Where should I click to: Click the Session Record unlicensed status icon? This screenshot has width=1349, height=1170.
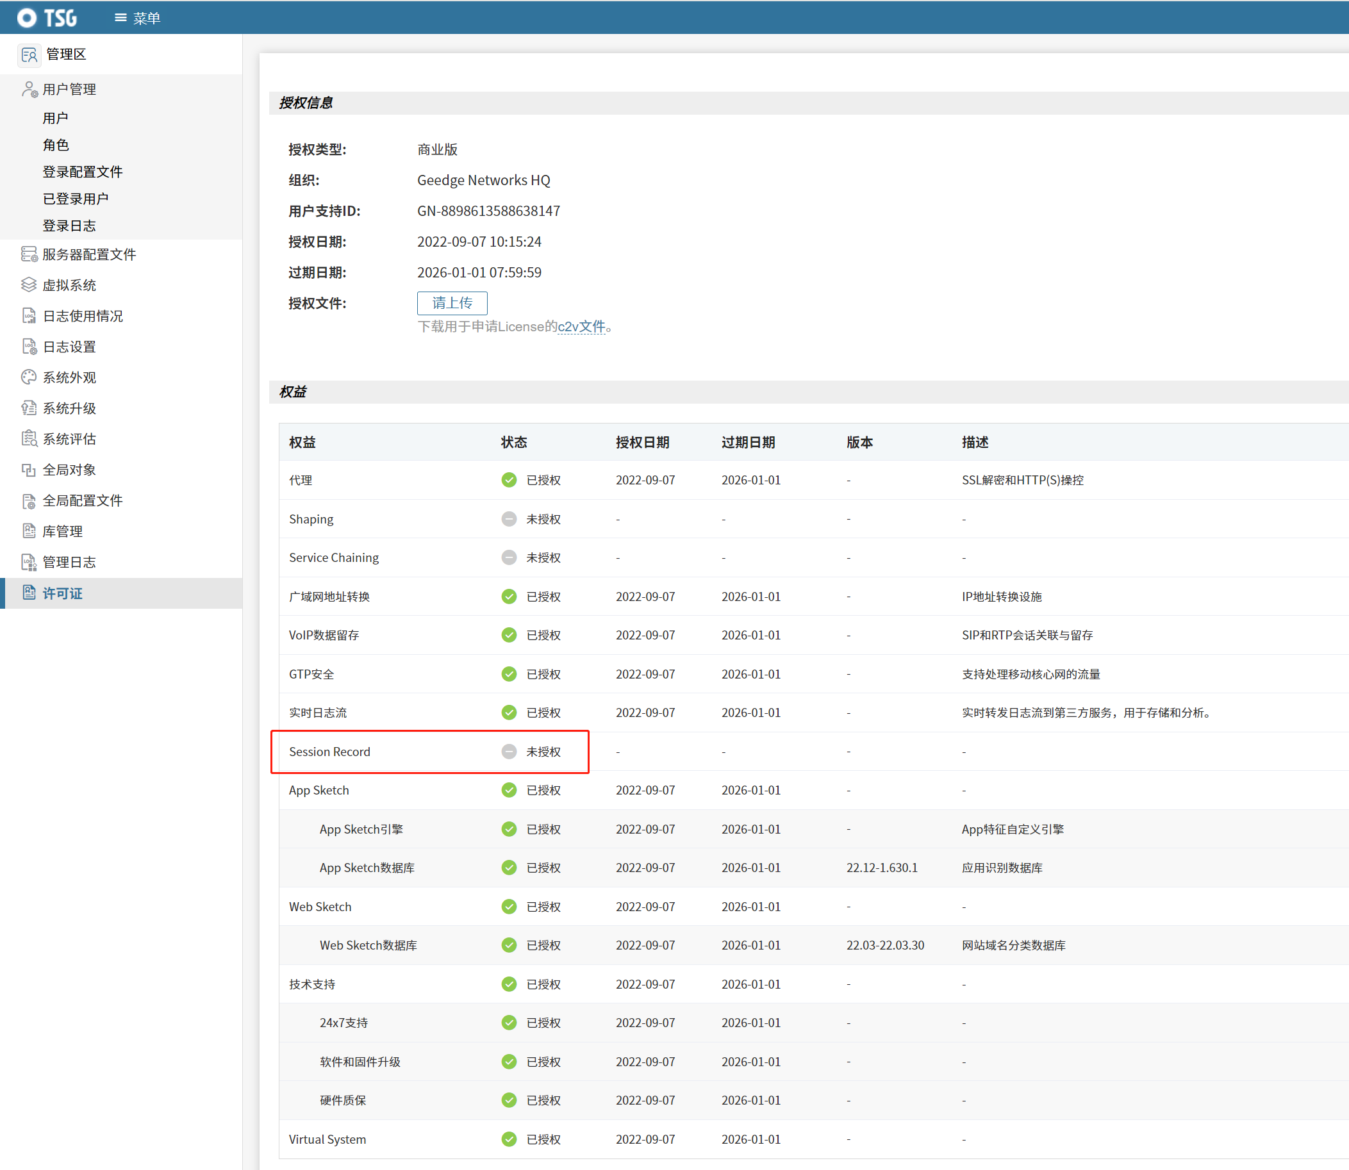tap(509, 752)
